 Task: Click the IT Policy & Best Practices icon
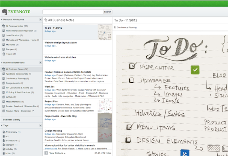4,92
